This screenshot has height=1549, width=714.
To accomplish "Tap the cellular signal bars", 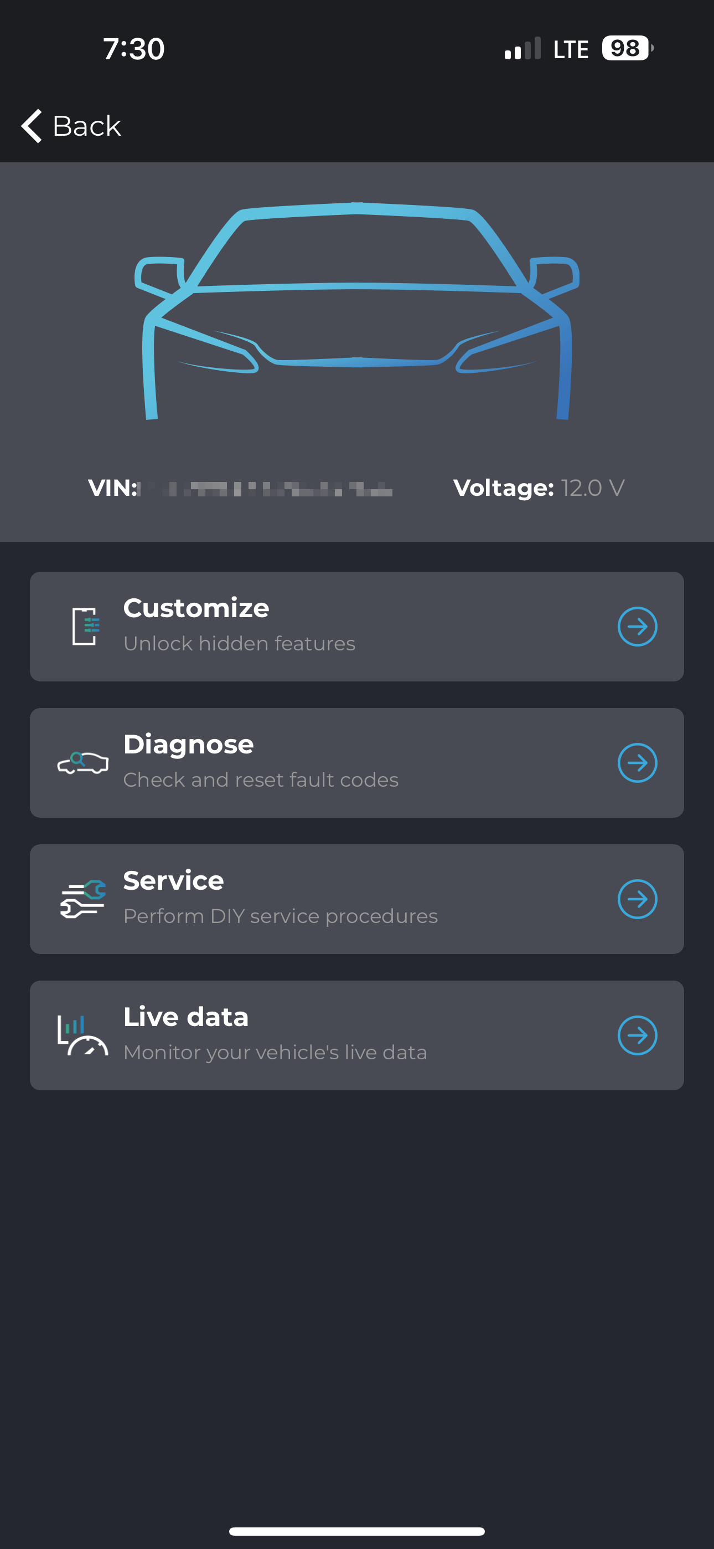I will point(522,49).
